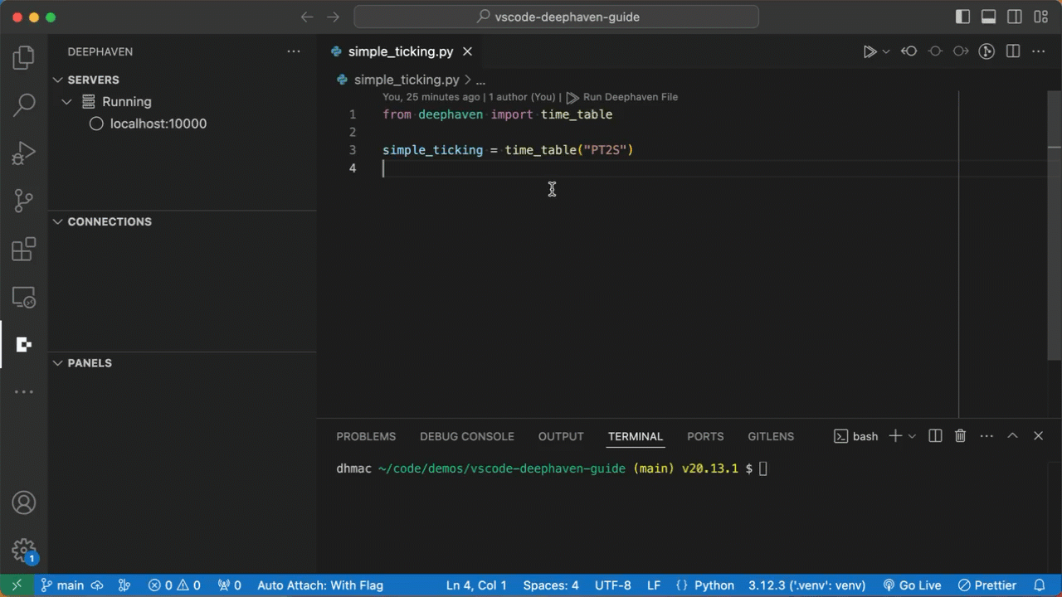This screenshot has width=1062, height=597.
Task: Click Run Deephaven File code lens link
Action: 630,97
